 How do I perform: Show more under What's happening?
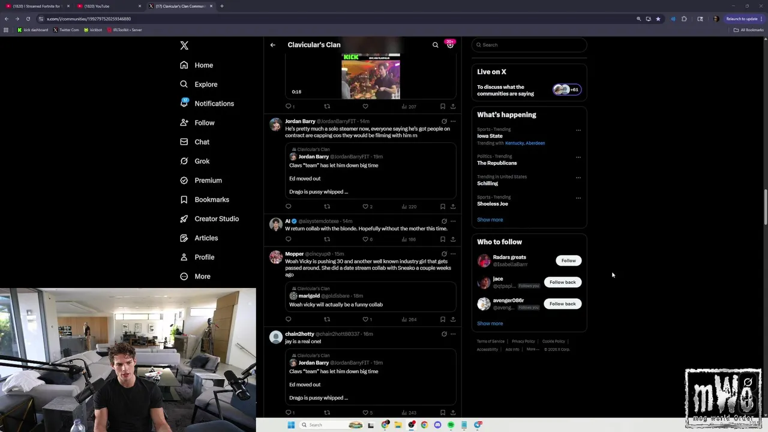[x=490, y=220]
